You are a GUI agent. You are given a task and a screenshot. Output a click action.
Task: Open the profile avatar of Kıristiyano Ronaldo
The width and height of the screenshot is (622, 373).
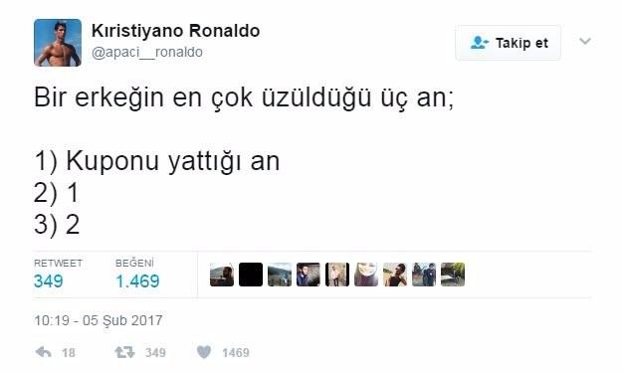point(58,43)
